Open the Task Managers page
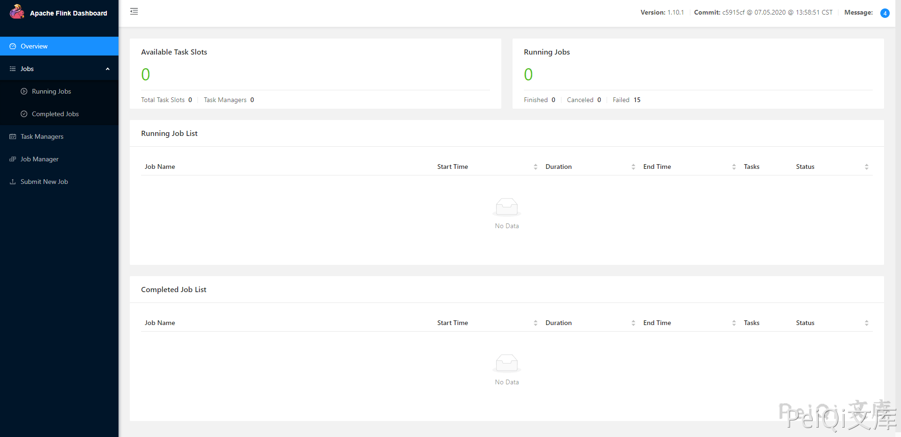The image size is (901, 437). (42, 136)
